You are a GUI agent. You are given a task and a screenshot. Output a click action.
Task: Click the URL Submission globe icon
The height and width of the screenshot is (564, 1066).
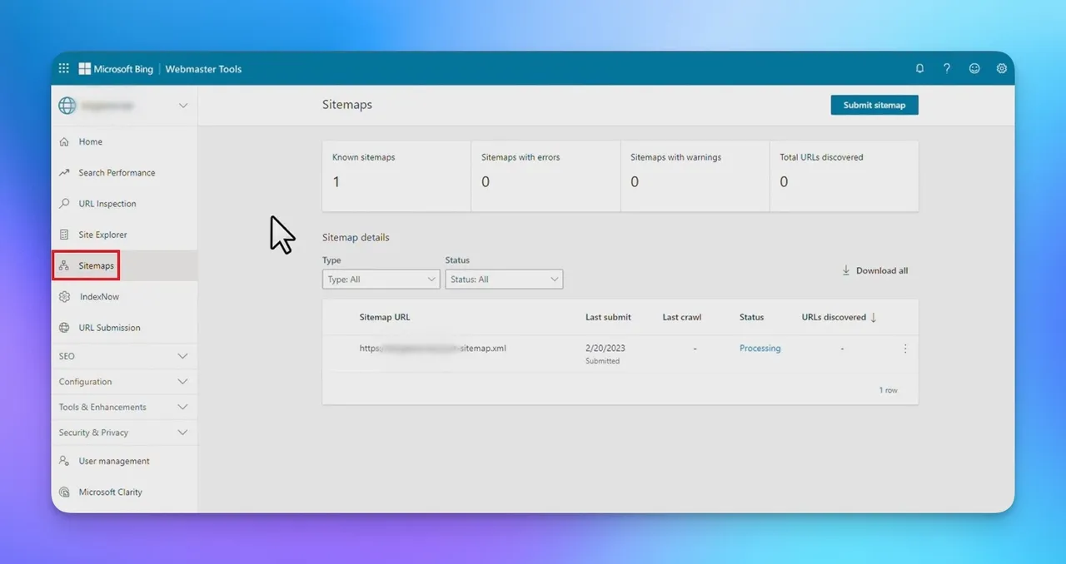coord(64,328)
